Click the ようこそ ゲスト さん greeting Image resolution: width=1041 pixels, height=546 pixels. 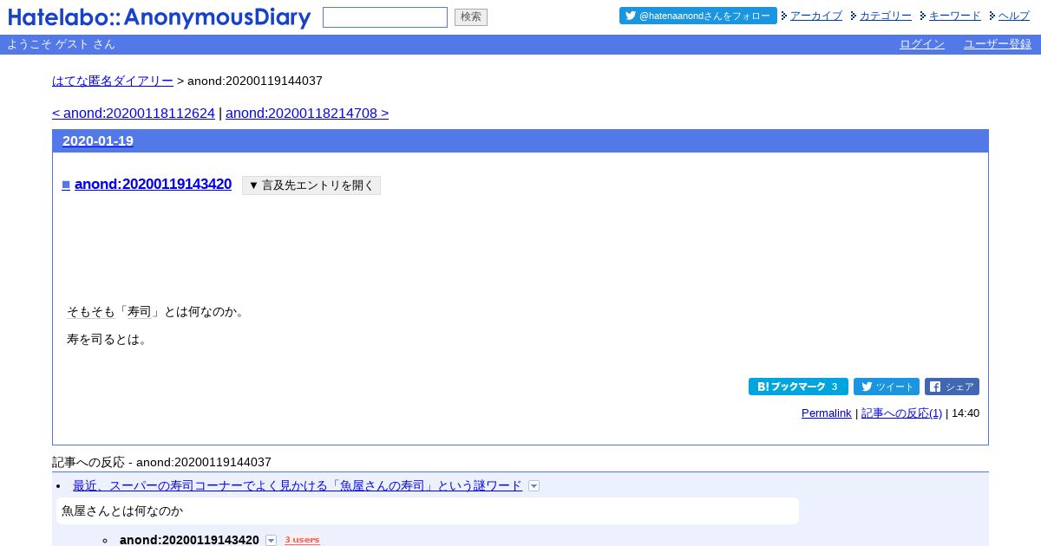(61, 44)
